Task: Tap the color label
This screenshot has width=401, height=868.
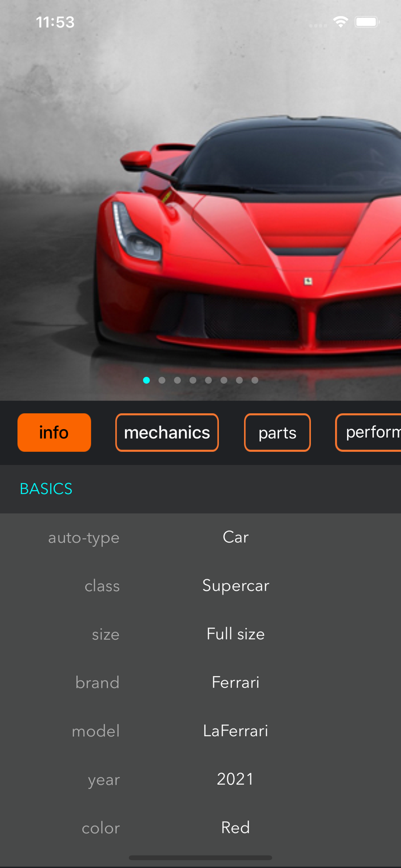Action: (x=101, y=829)
